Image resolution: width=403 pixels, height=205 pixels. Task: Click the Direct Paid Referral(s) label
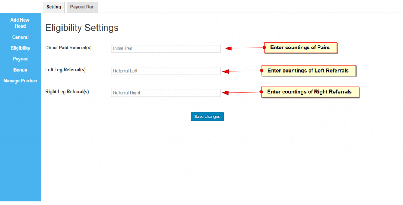pyautogui.click(x=68, y=48)
